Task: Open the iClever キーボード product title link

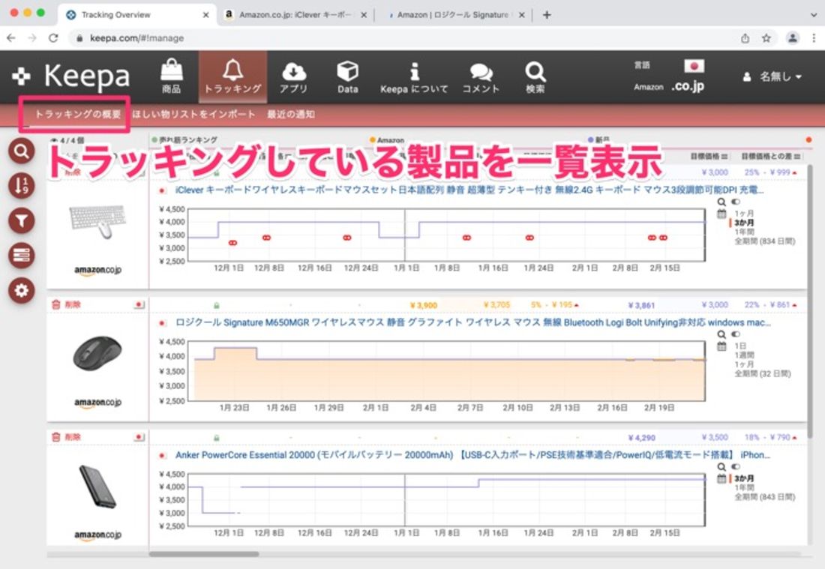Action: (x=469, y=190)
